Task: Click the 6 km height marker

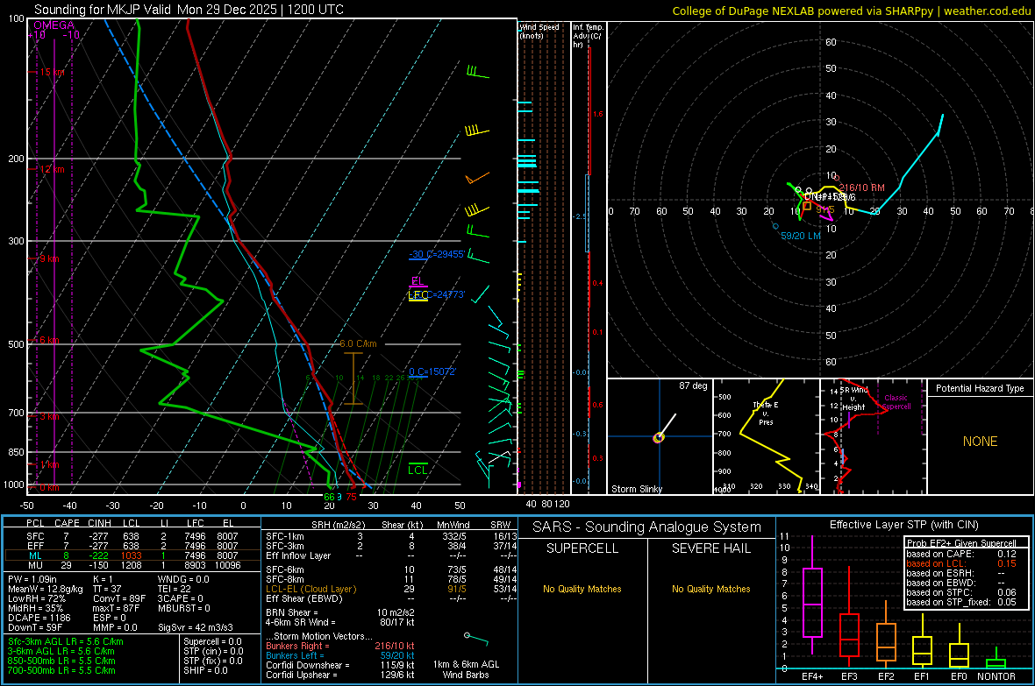Action: coord(49,340)
